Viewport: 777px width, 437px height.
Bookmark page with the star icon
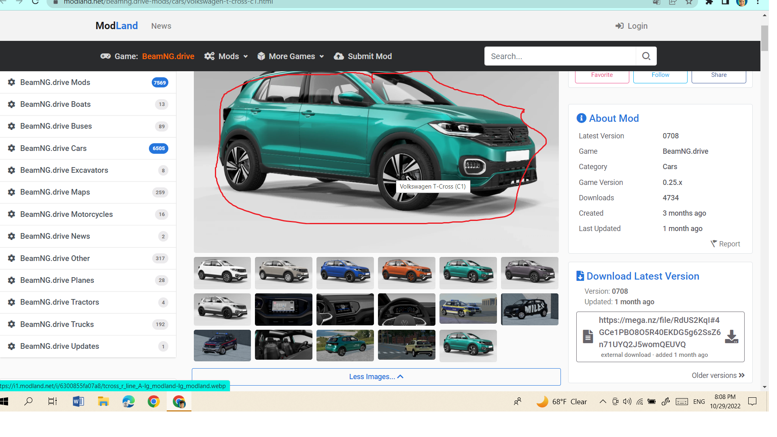[x=689, y=2]
